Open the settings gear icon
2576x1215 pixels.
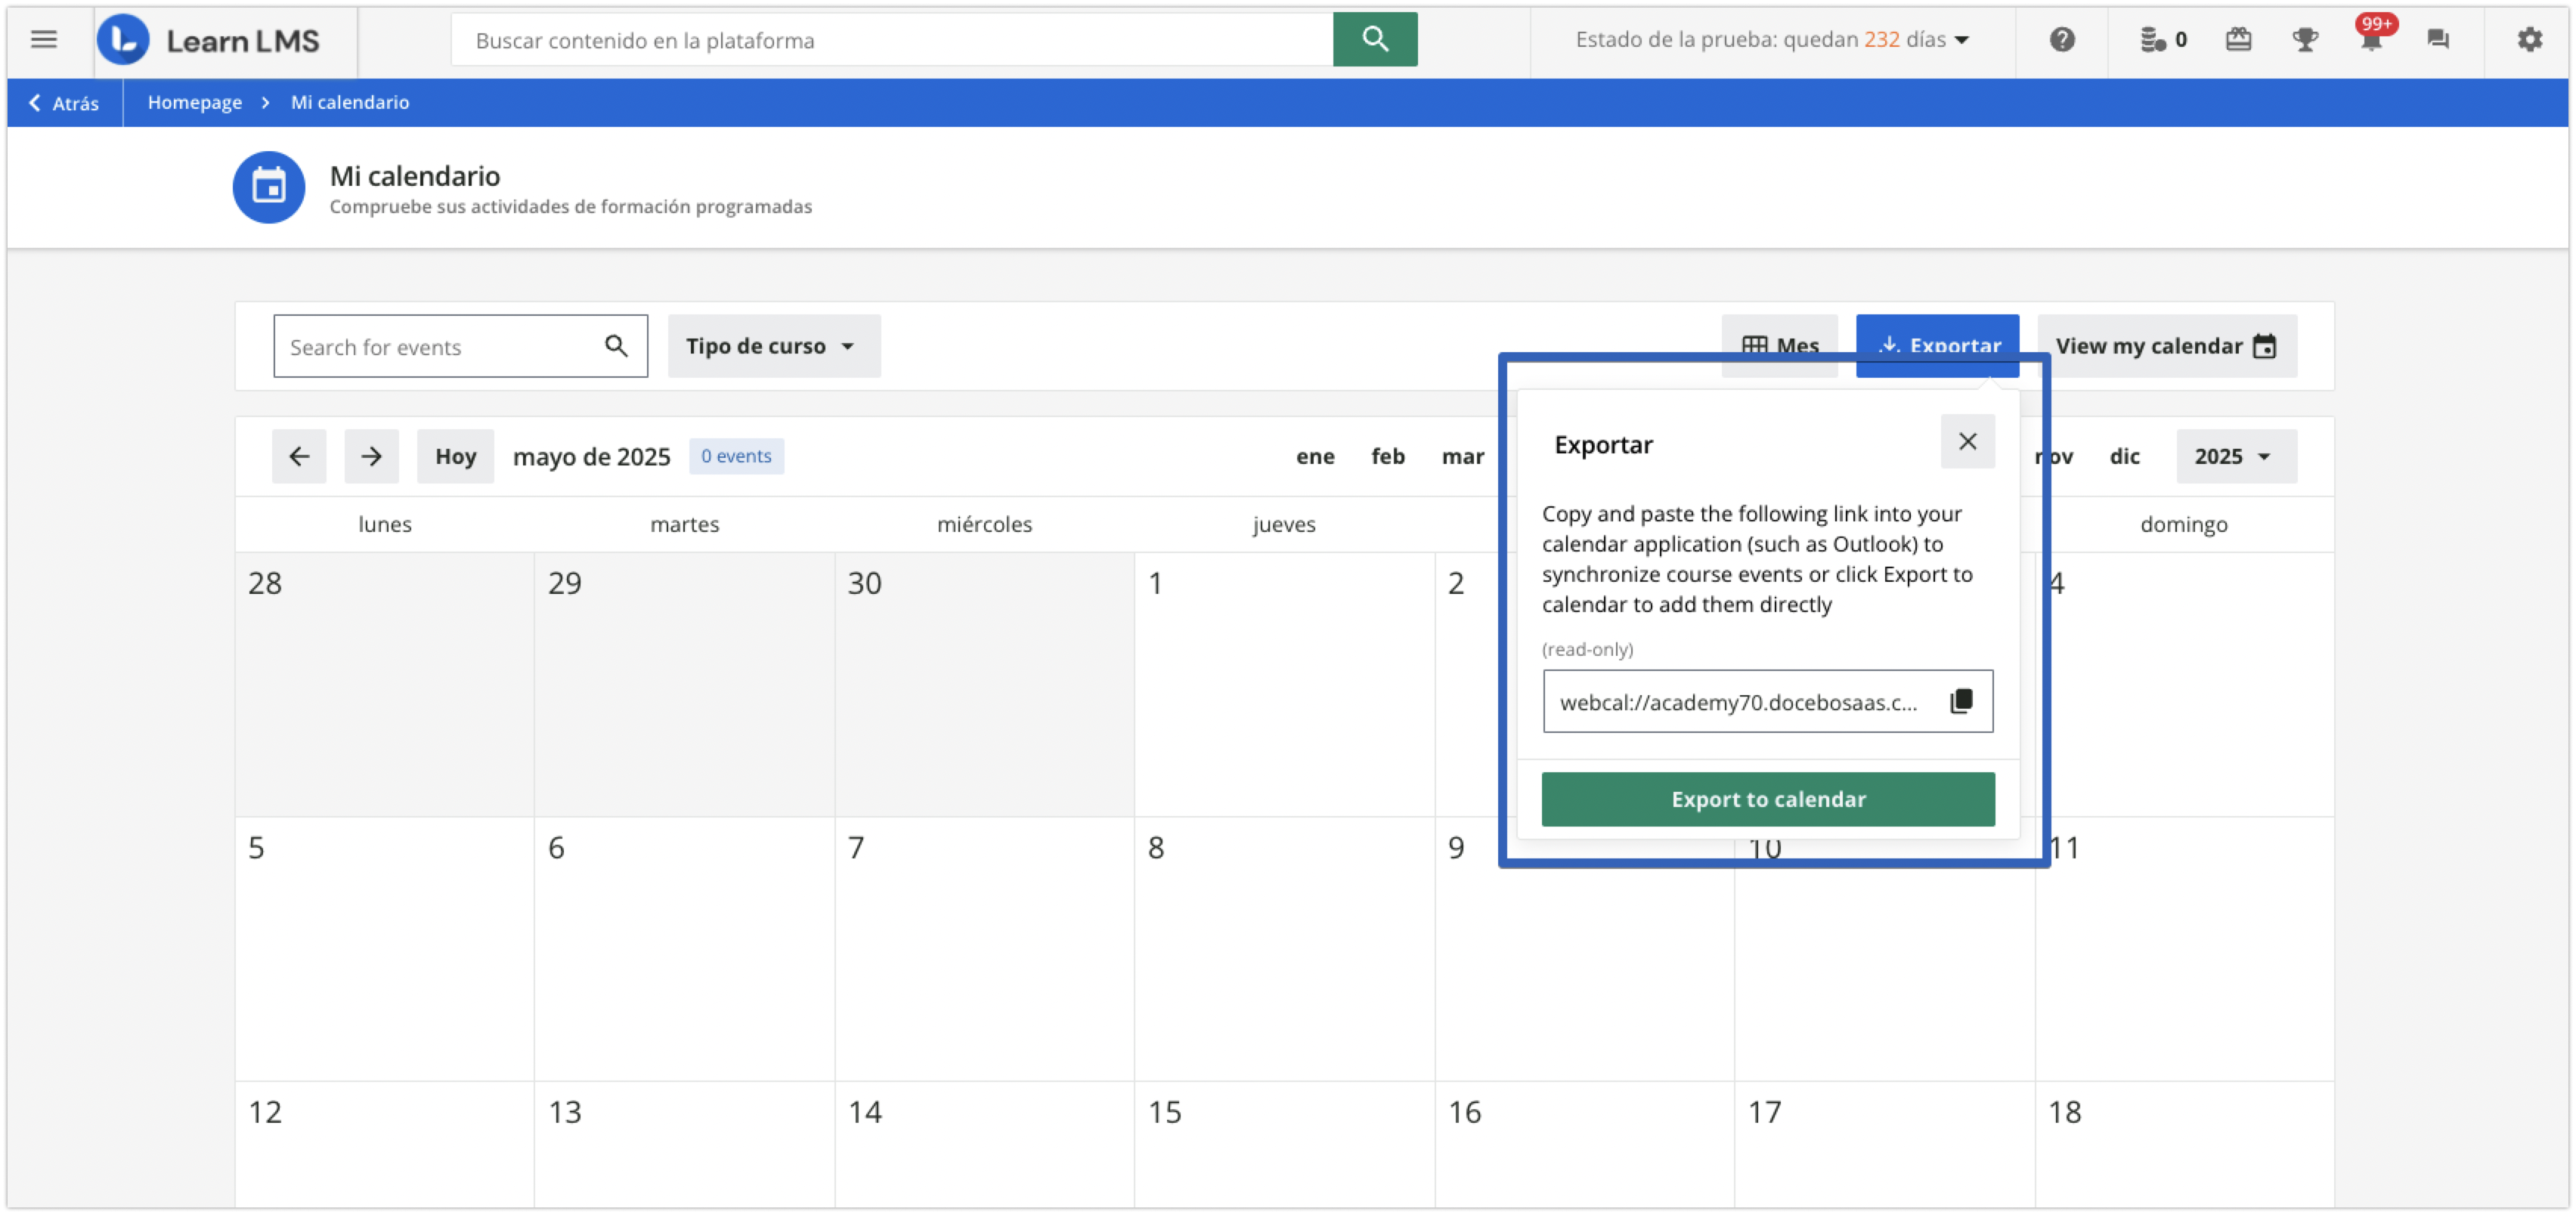tap(2529, 39)
